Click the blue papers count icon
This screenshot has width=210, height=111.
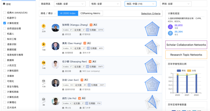tap(170, 33)
